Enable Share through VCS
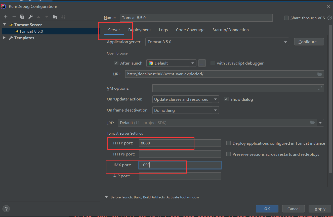This screenshot has width=333, height=217. click(286, 18)
